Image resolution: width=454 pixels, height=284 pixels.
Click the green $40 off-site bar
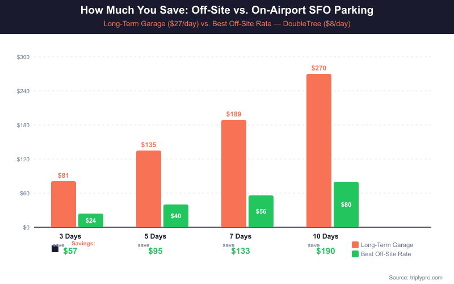click(x=176, y=216)
